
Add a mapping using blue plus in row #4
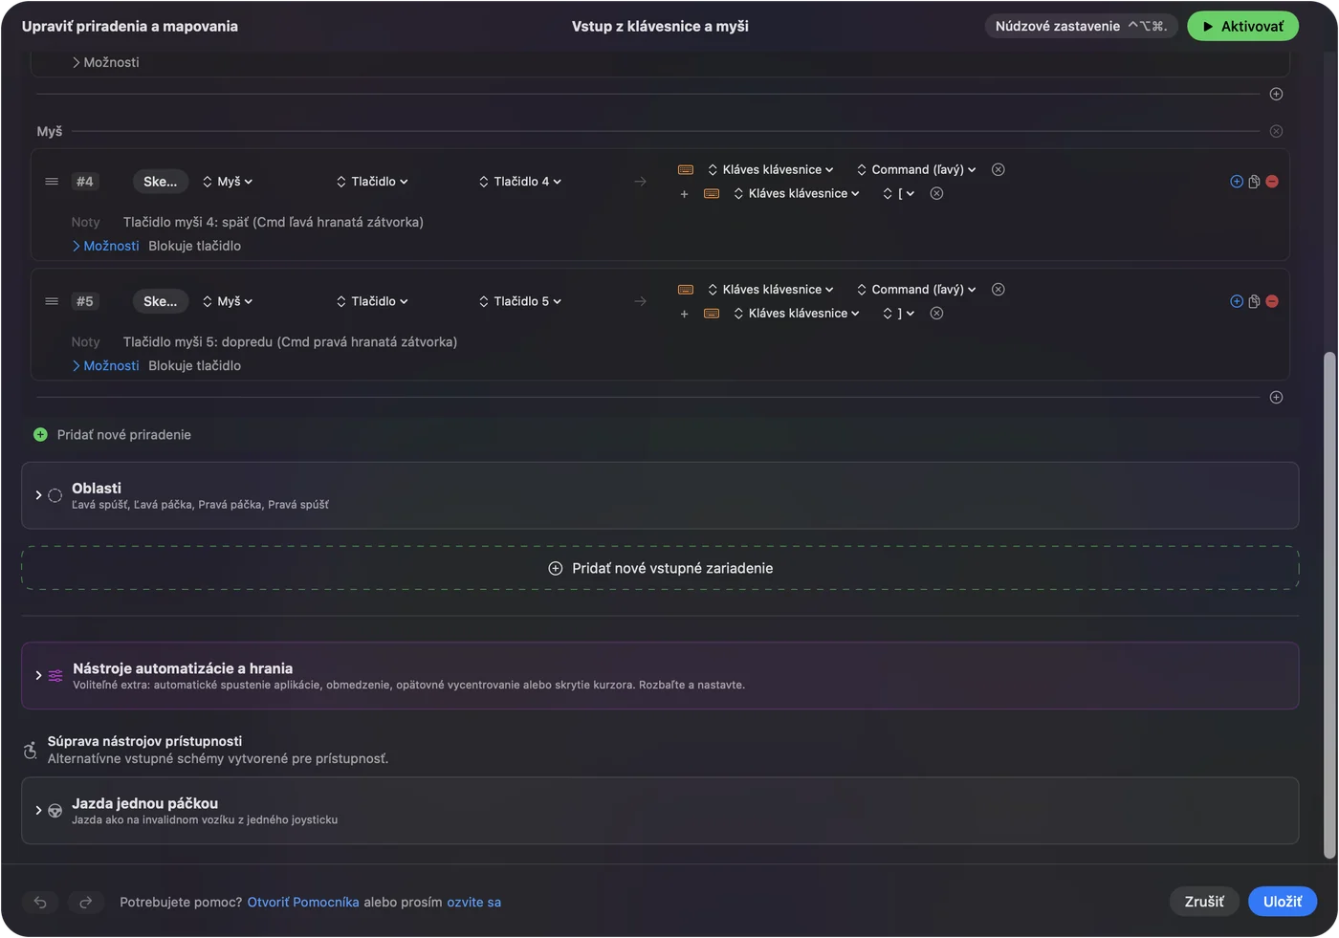pos(1237,182)
